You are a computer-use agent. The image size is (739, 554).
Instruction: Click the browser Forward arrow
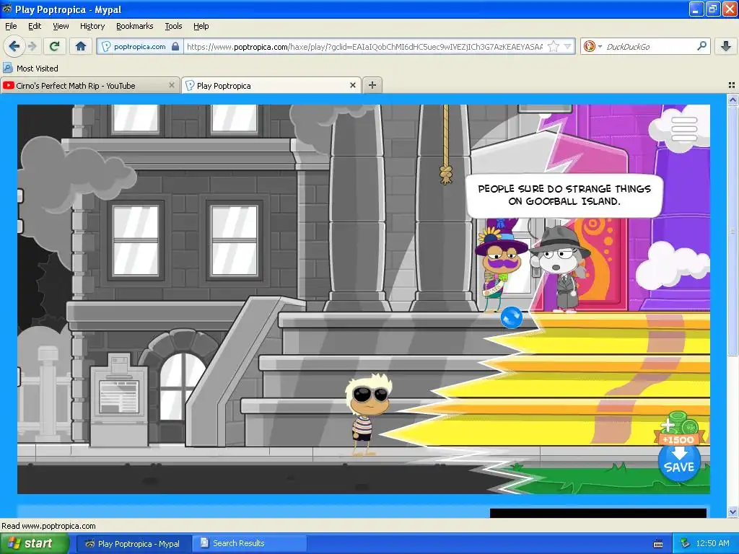click(32, 46)
